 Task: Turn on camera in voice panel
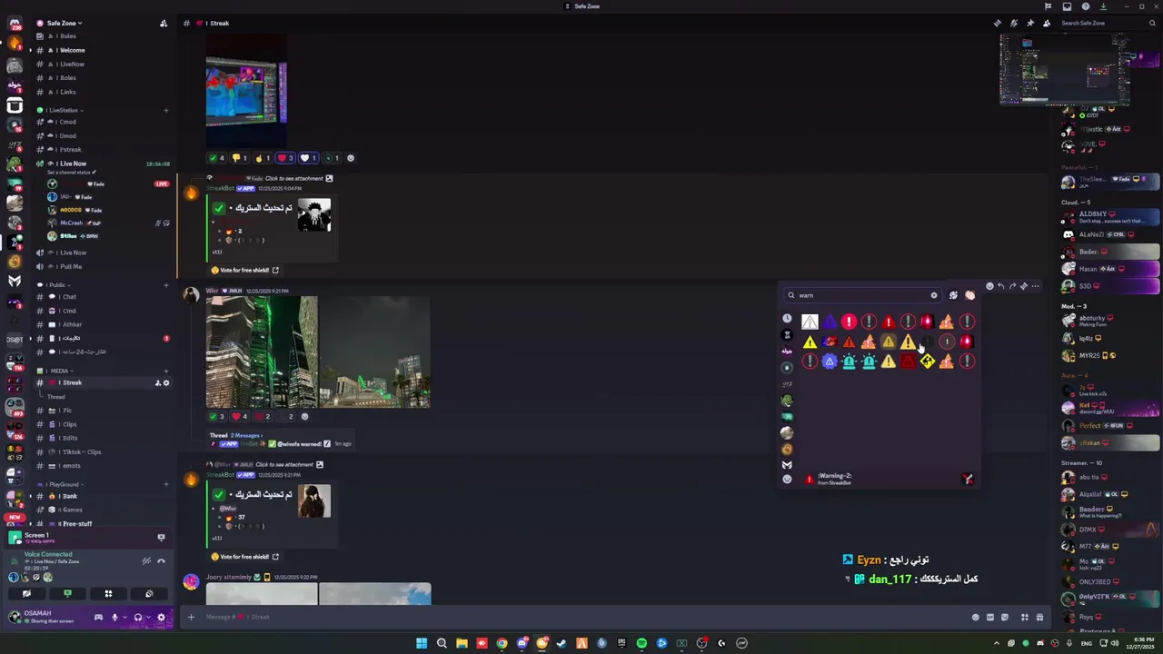[x=26, y=593]
